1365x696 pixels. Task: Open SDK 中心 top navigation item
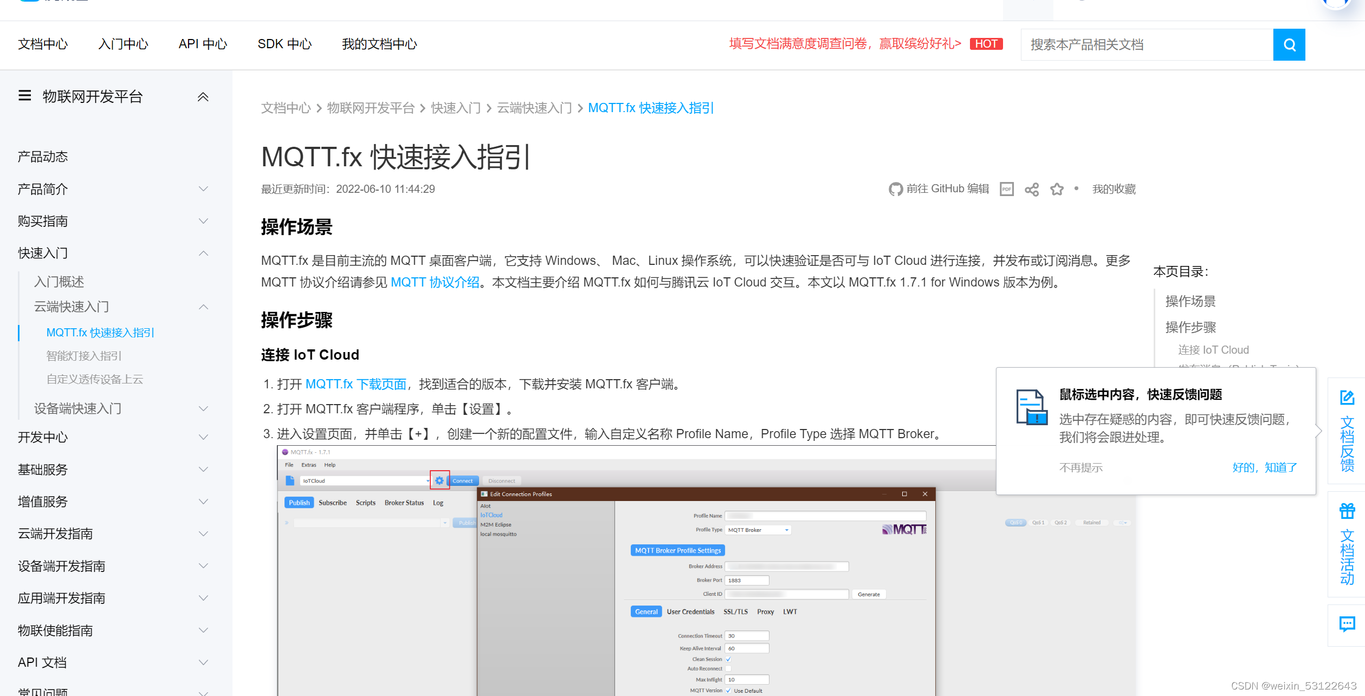point(284,44)
